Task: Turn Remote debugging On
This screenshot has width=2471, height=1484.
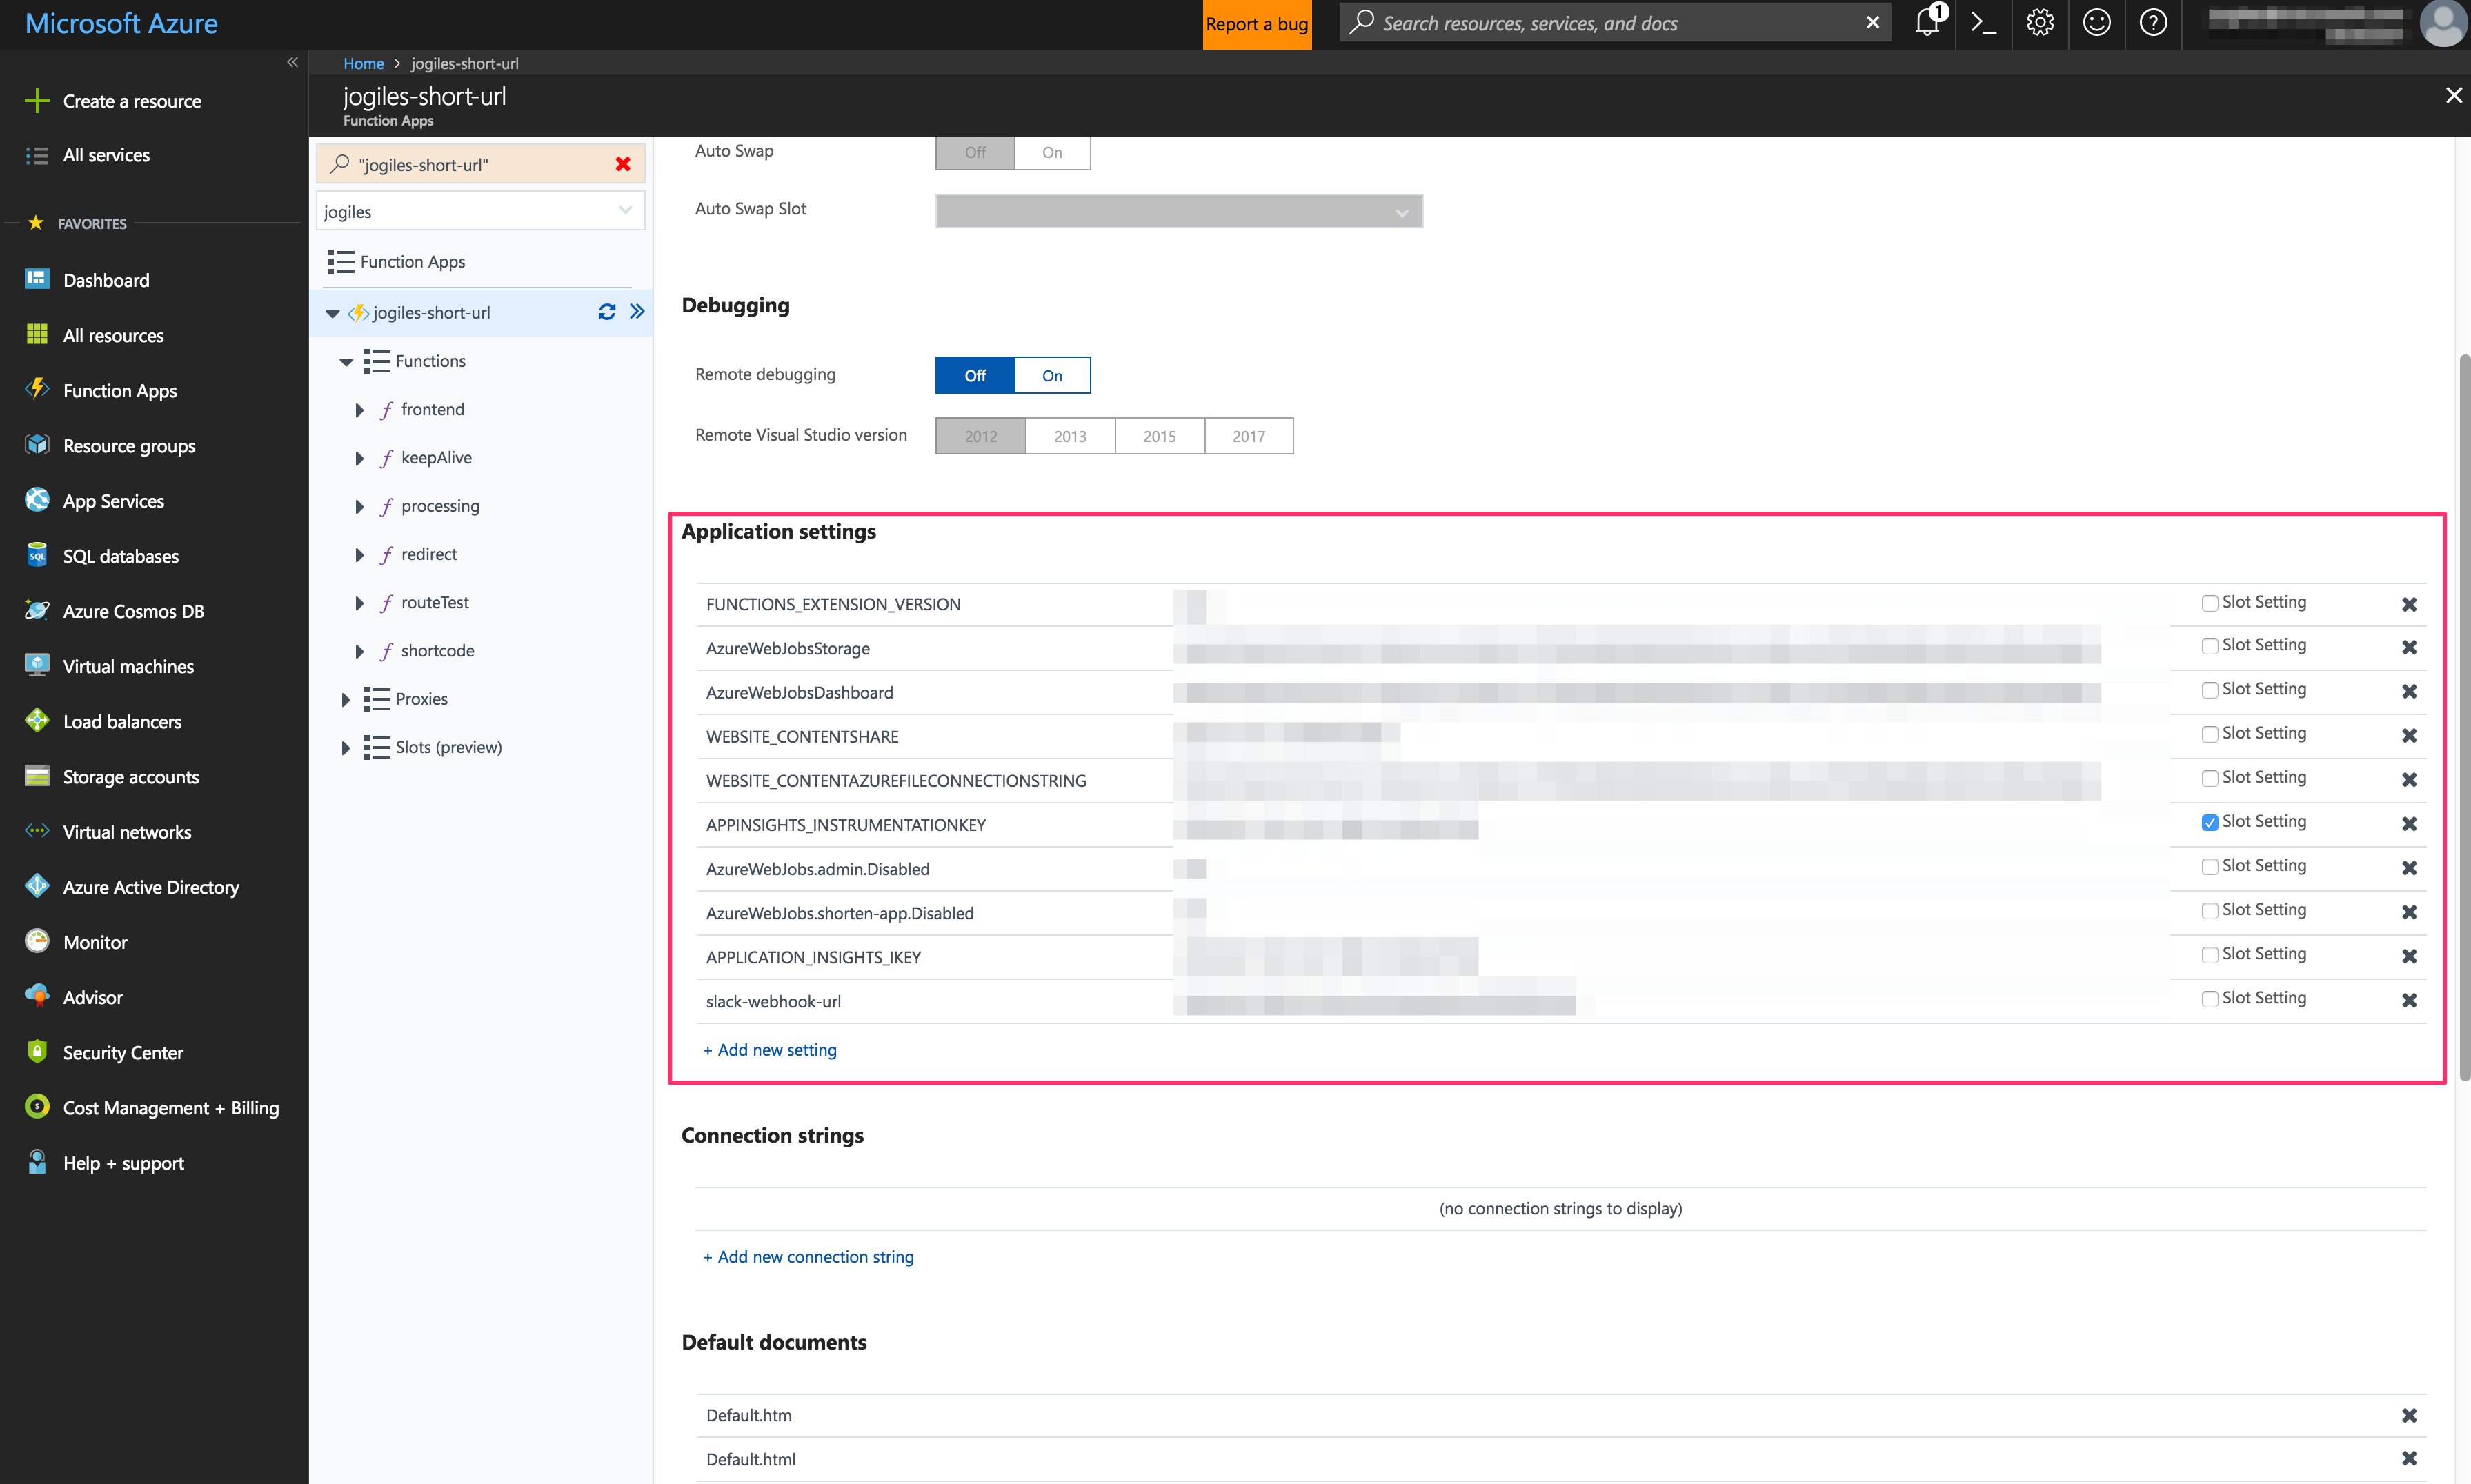Action: click(x=1051, y=375)
